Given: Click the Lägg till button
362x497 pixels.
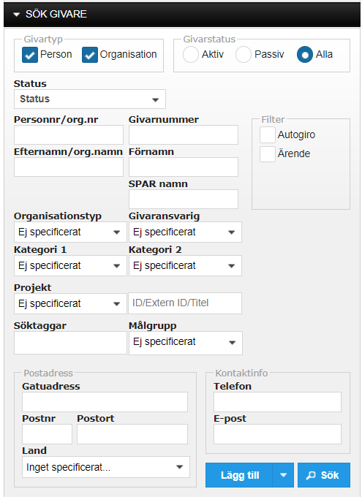Looking at the screenshot, I should [239, 475].
